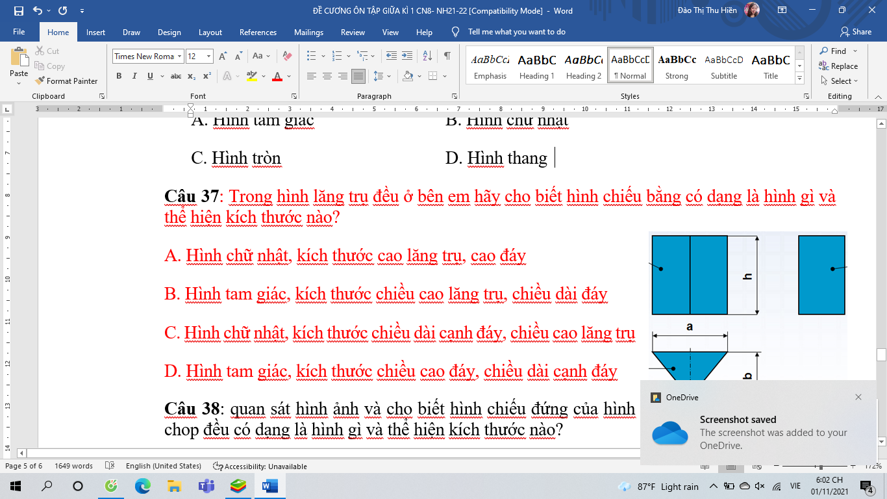The image size is (887, 499).
Task: Click Find in Editing group
Action: (x=833, y=51)
